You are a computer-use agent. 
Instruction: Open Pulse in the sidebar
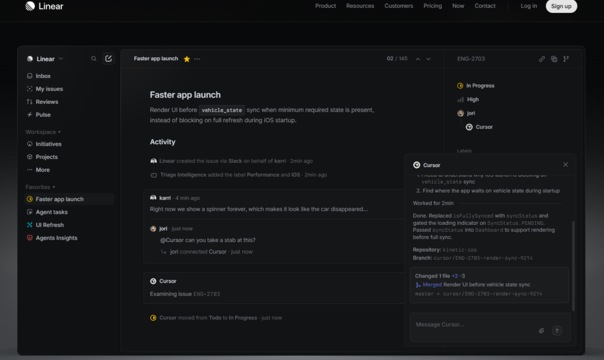[x=38, y=114]
